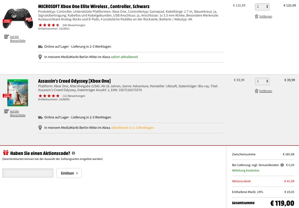Click the Aktionscode input field
The width and height of the screenshot is (299, 208).
[x=28, y=173]
